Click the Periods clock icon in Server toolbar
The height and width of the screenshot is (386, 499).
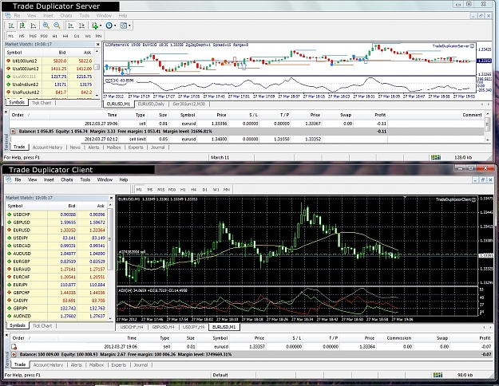tap(109, 26)
